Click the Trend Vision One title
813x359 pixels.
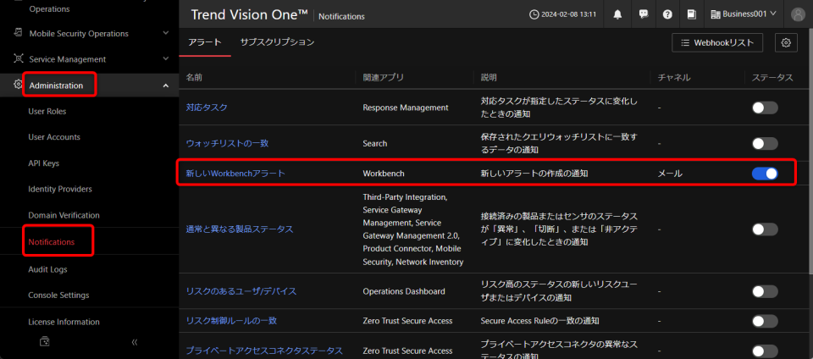[250, 14]
